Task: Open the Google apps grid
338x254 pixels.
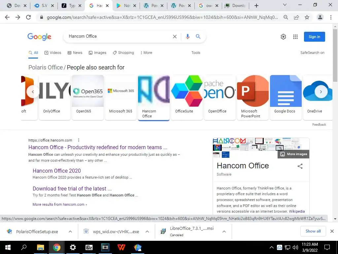Action: click(x=295, y=37)
